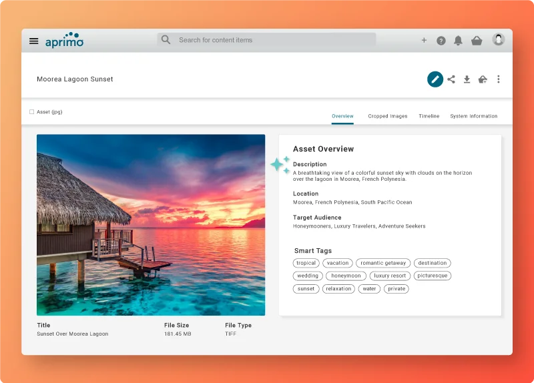Click the description text about colorful sunset
Viewport: 534px width, 383px height.
coord(382,175)
